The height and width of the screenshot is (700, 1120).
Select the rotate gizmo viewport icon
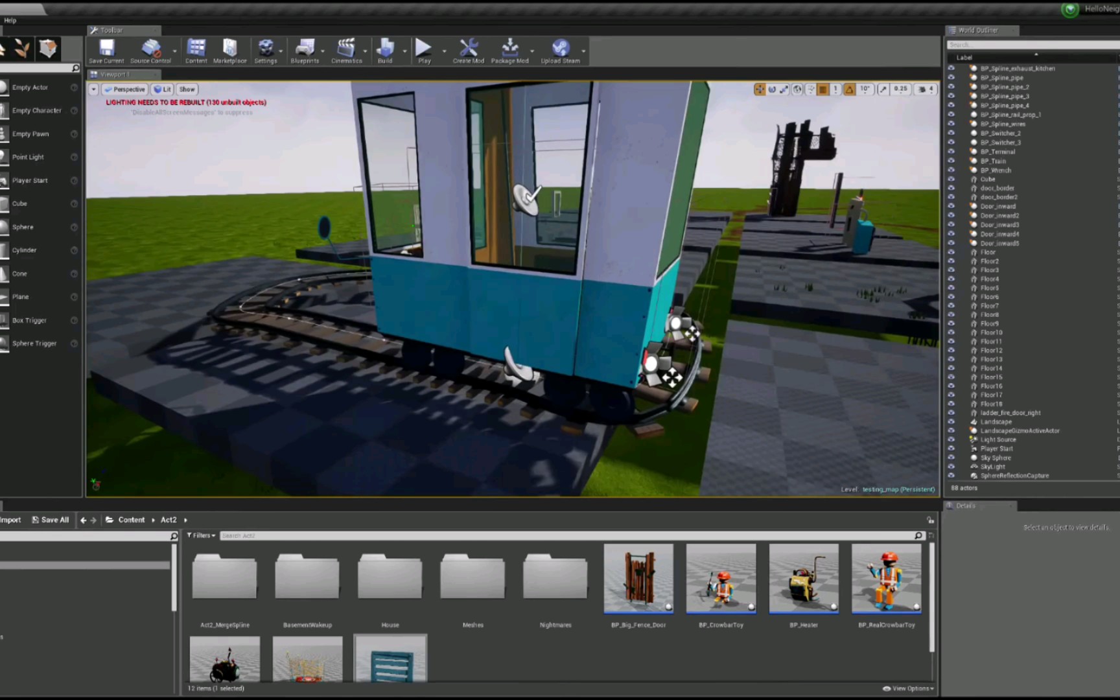point(772,89)
